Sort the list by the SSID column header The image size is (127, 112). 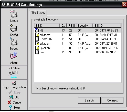tap(47, 26)
